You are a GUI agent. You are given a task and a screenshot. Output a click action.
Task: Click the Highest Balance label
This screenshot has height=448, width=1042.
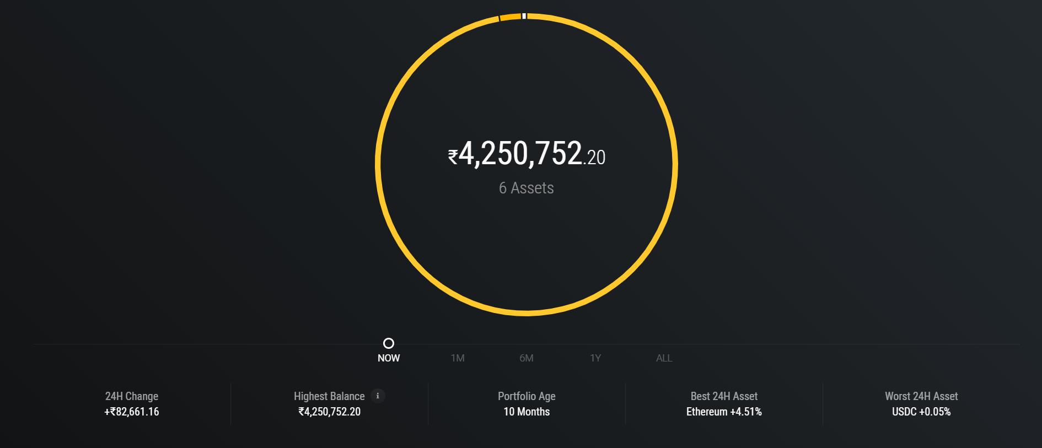329,396
